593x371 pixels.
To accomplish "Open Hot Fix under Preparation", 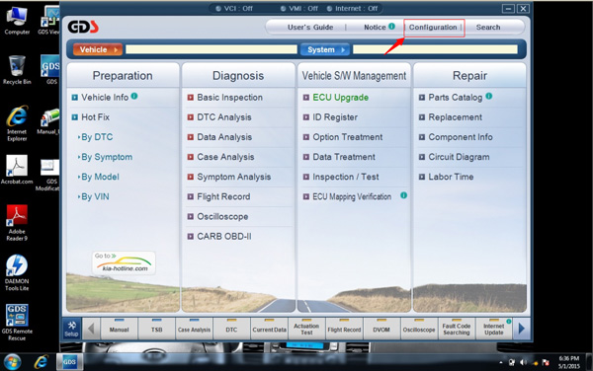I will pyautogui.click(x=95, y=117).
